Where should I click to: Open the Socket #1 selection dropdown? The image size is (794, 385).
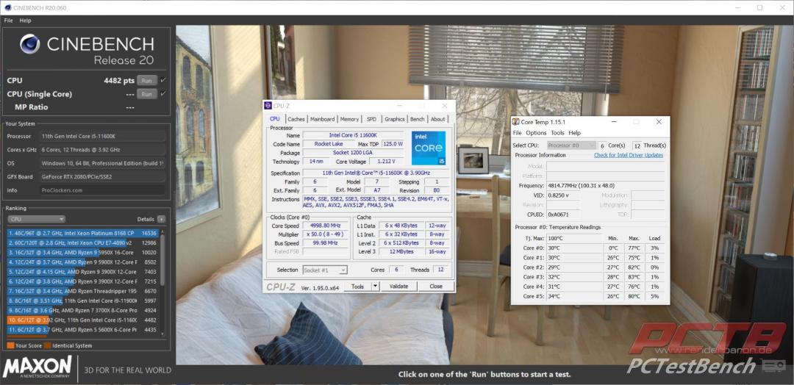point(325,270)
